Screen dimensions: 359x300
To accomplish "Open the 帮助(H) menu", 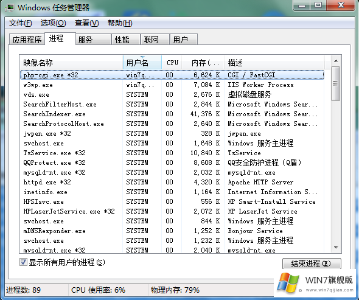I will pyautogui.click(x=120, y=23).
